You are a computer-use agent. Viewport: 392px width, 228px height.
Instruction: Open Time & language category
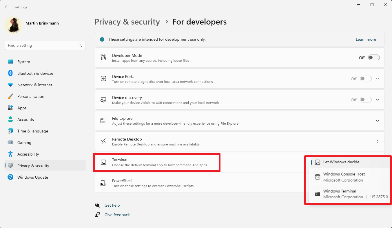pos(45,131)
